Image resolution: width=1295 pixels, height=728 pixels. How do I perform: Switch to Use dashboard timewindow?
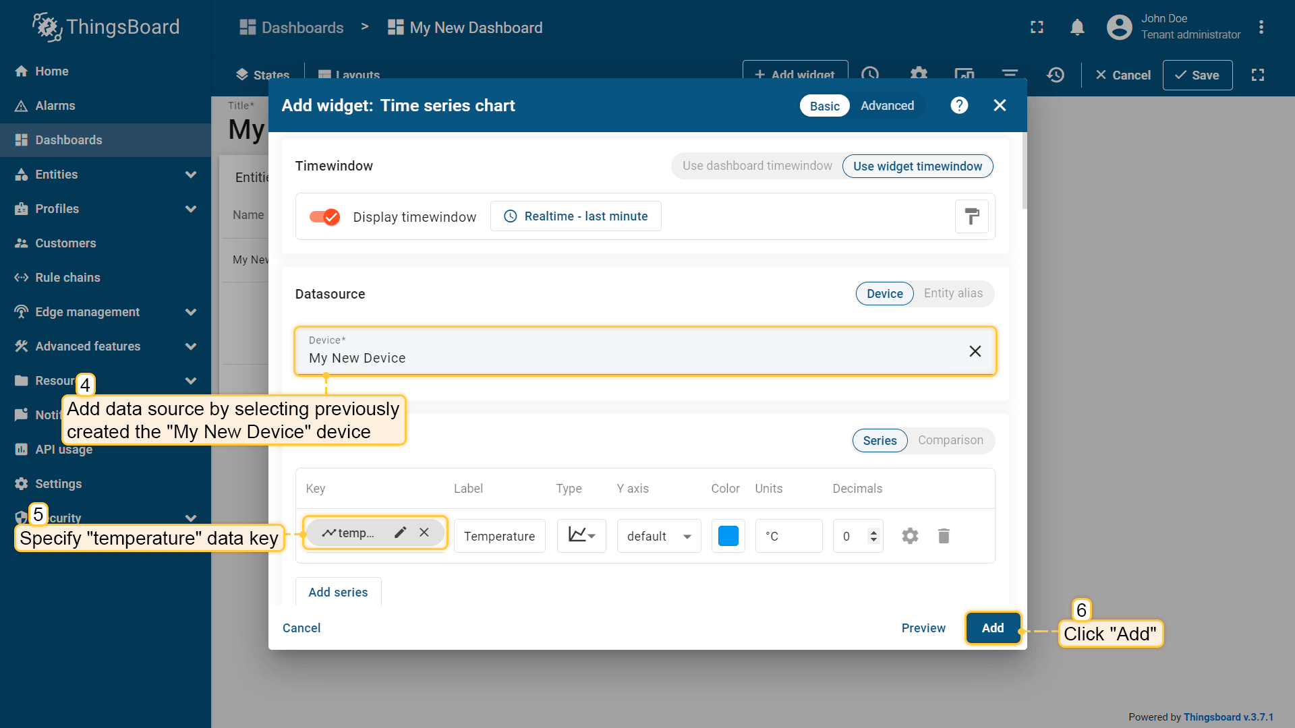pos(756,166)
